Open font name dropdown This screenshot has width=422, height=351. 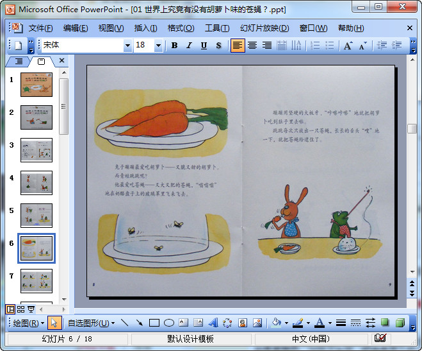pyautogui.click(x=127, y=46)
